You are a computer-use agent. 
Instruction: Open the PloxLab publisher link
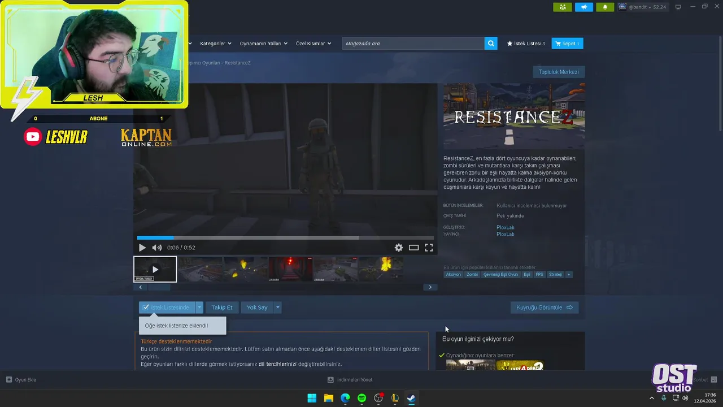[x=506, y=234]
